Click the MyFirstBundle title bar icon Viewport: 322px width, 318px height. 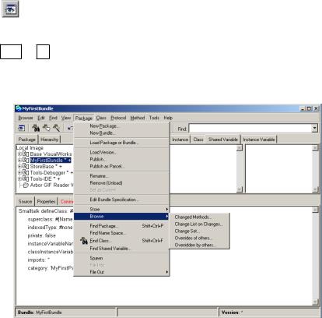pyautogui.click(x=18, y=108)
